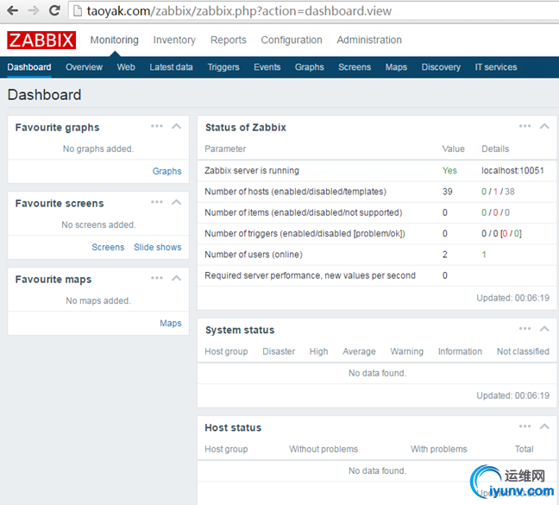Select the Dashboard submenu tab
This screenshot has width=559, height=505.
(x=29, y=67)
